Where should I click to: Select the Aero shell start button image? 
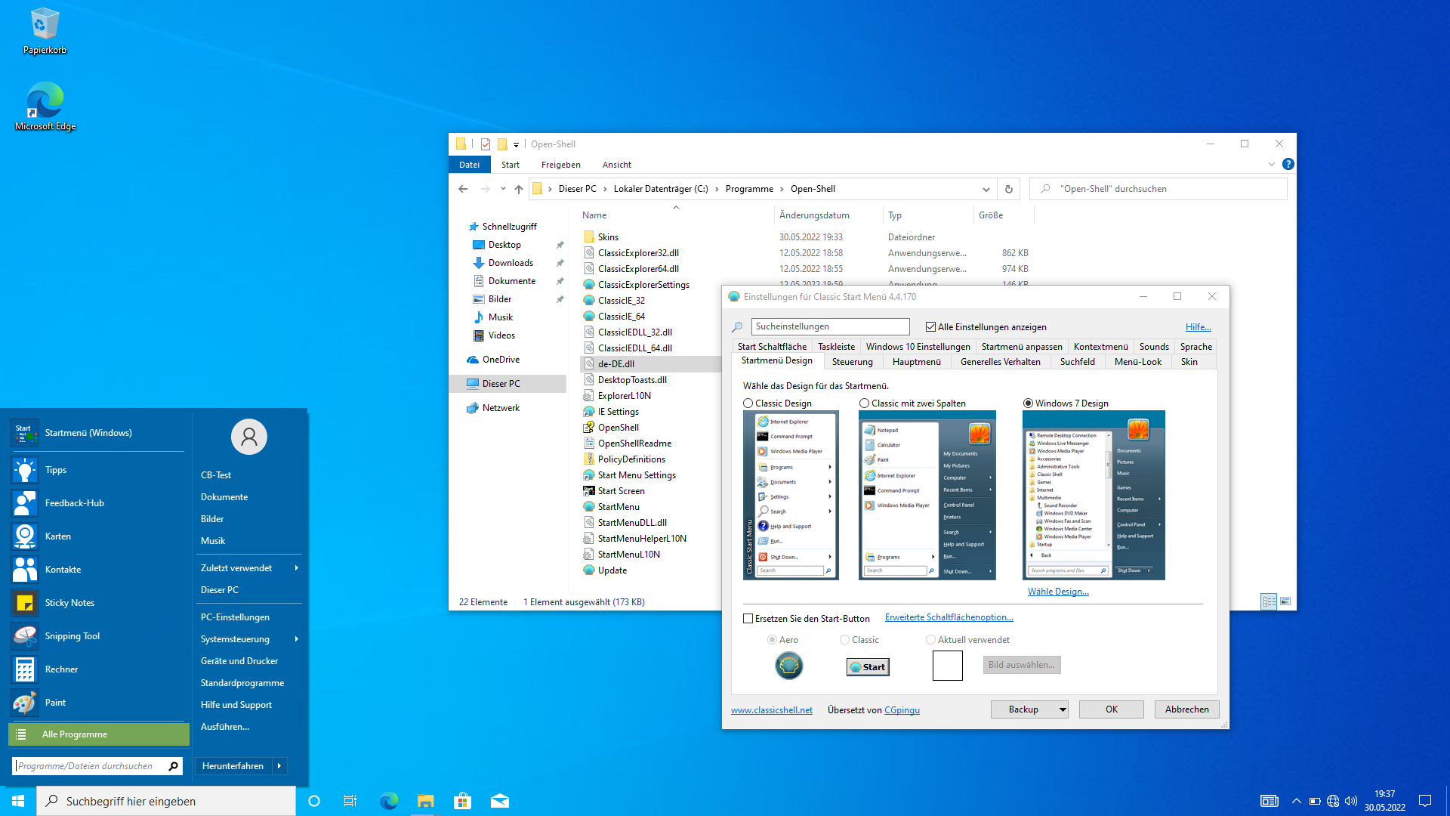[788, 666]
